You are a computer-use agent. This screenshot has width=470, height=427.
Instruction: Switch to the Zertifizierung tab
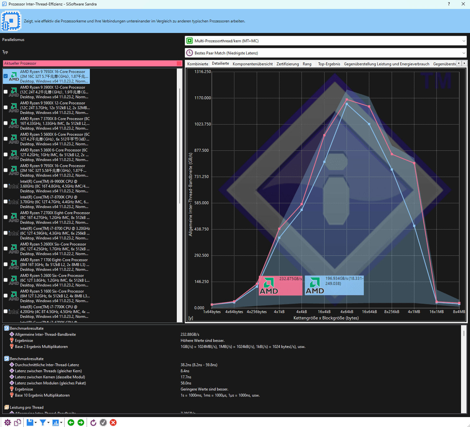pyautogui.click(x=288, y=64)
